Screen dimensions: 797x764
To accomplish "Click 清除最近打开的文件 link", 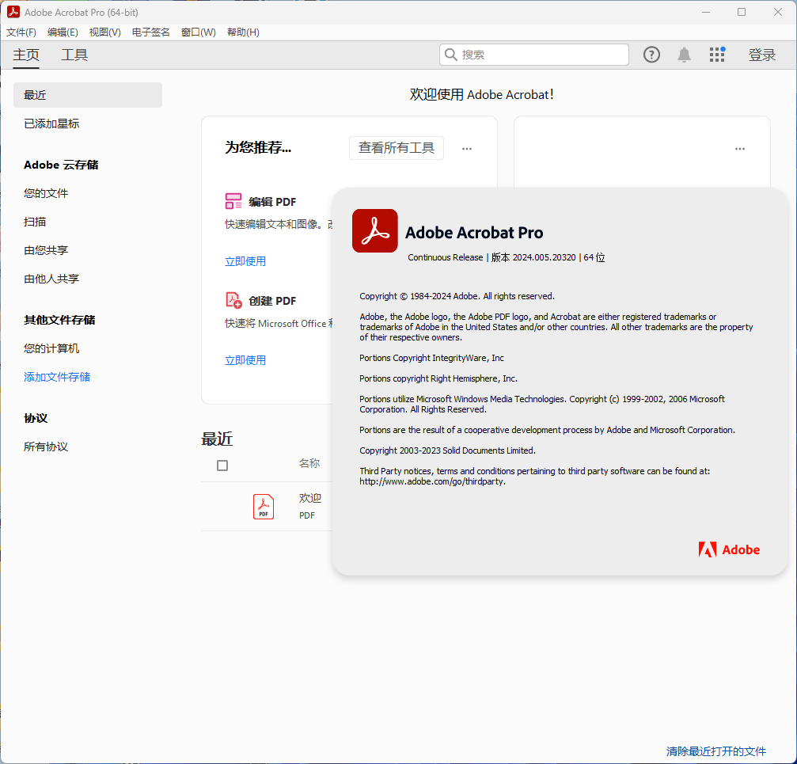I will [716, 751].
